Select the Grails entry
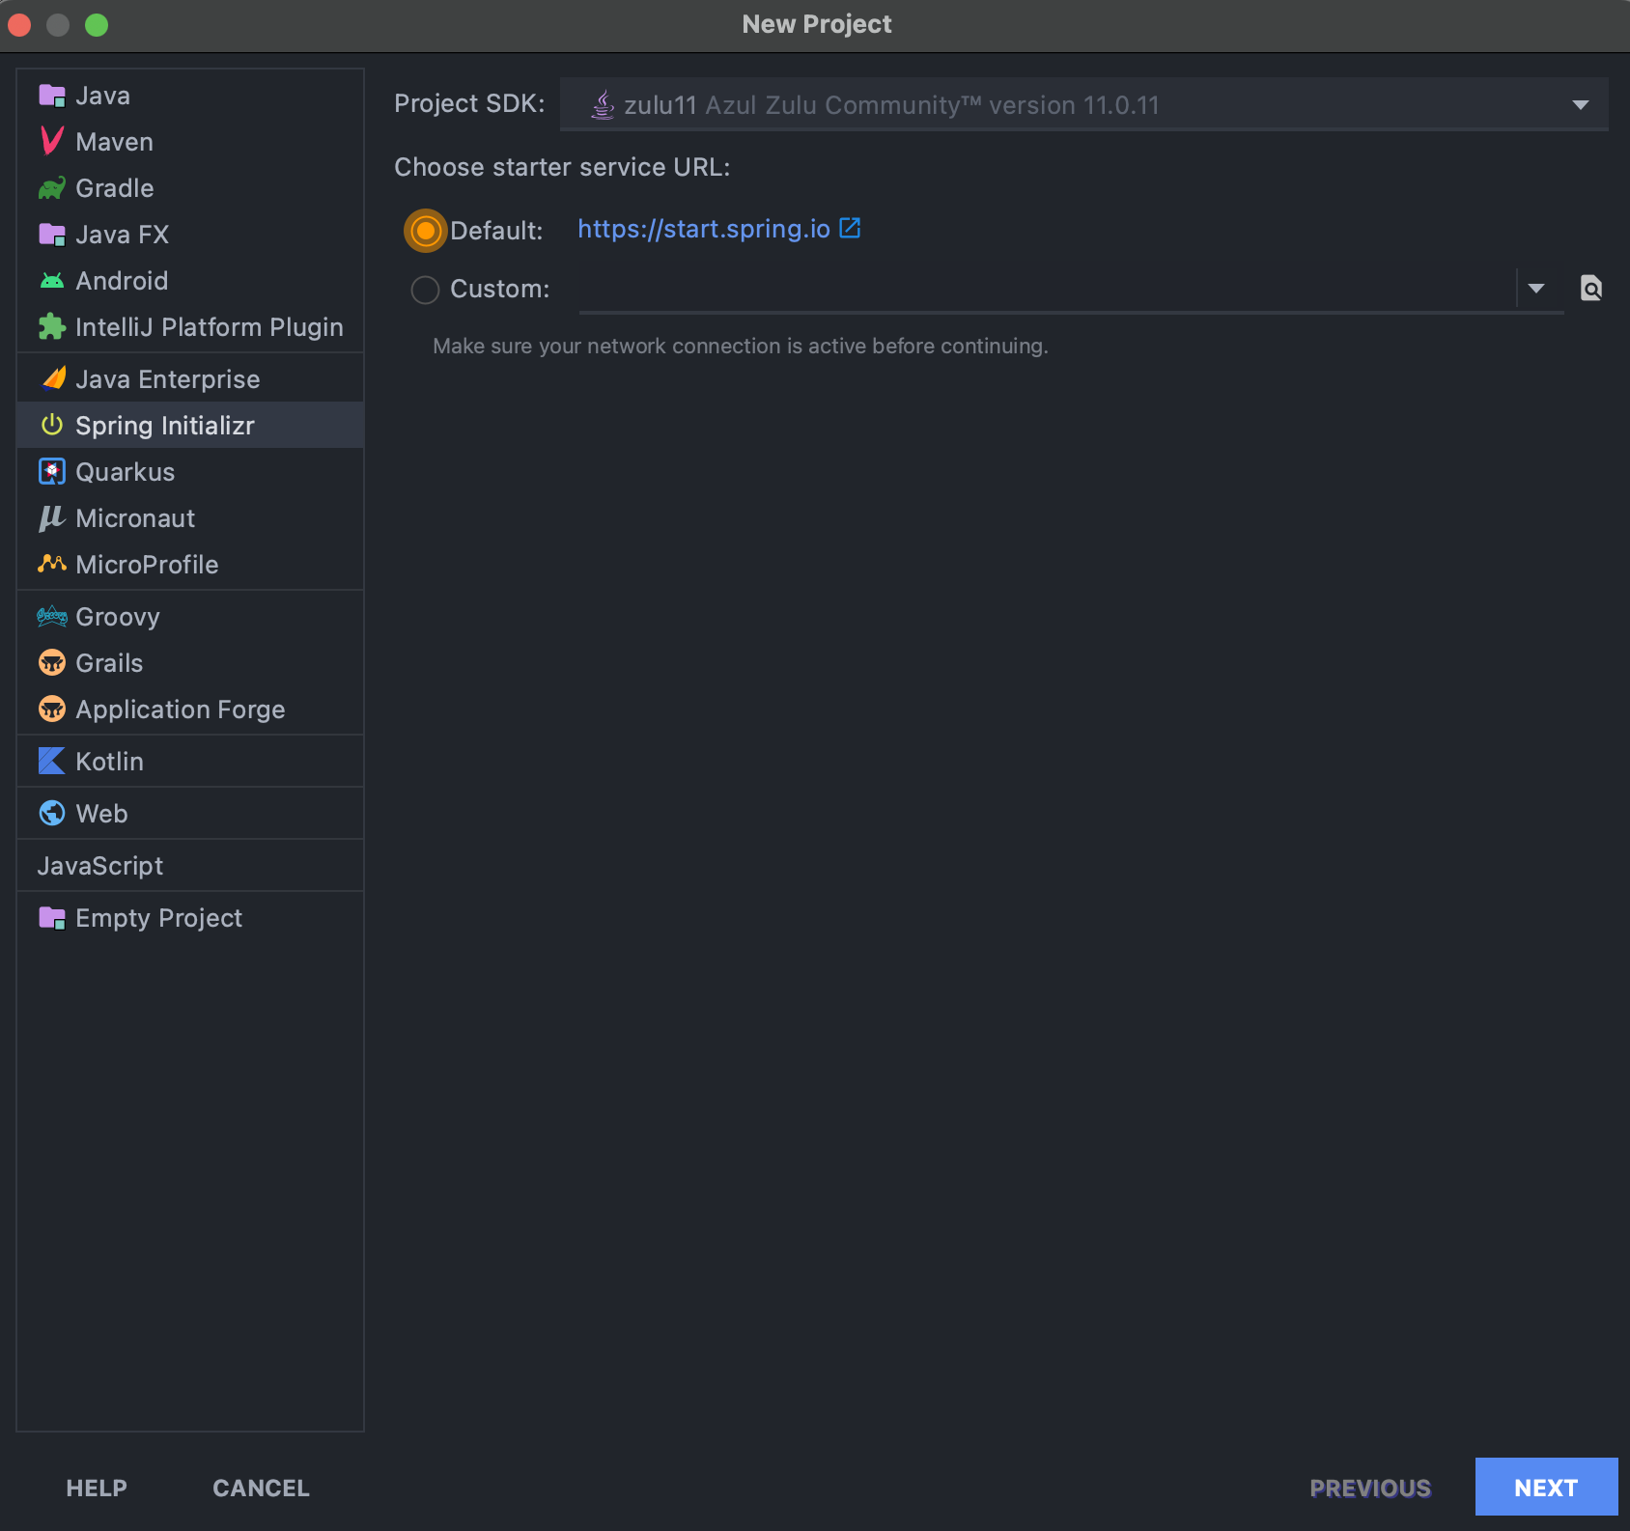The width and height of the screenshot is (1630, 1531). (x=190, y=663)
